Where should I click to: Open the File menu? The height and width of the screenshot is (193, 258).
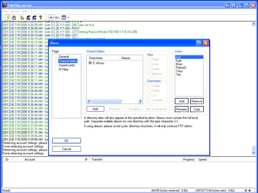[5, 11]
